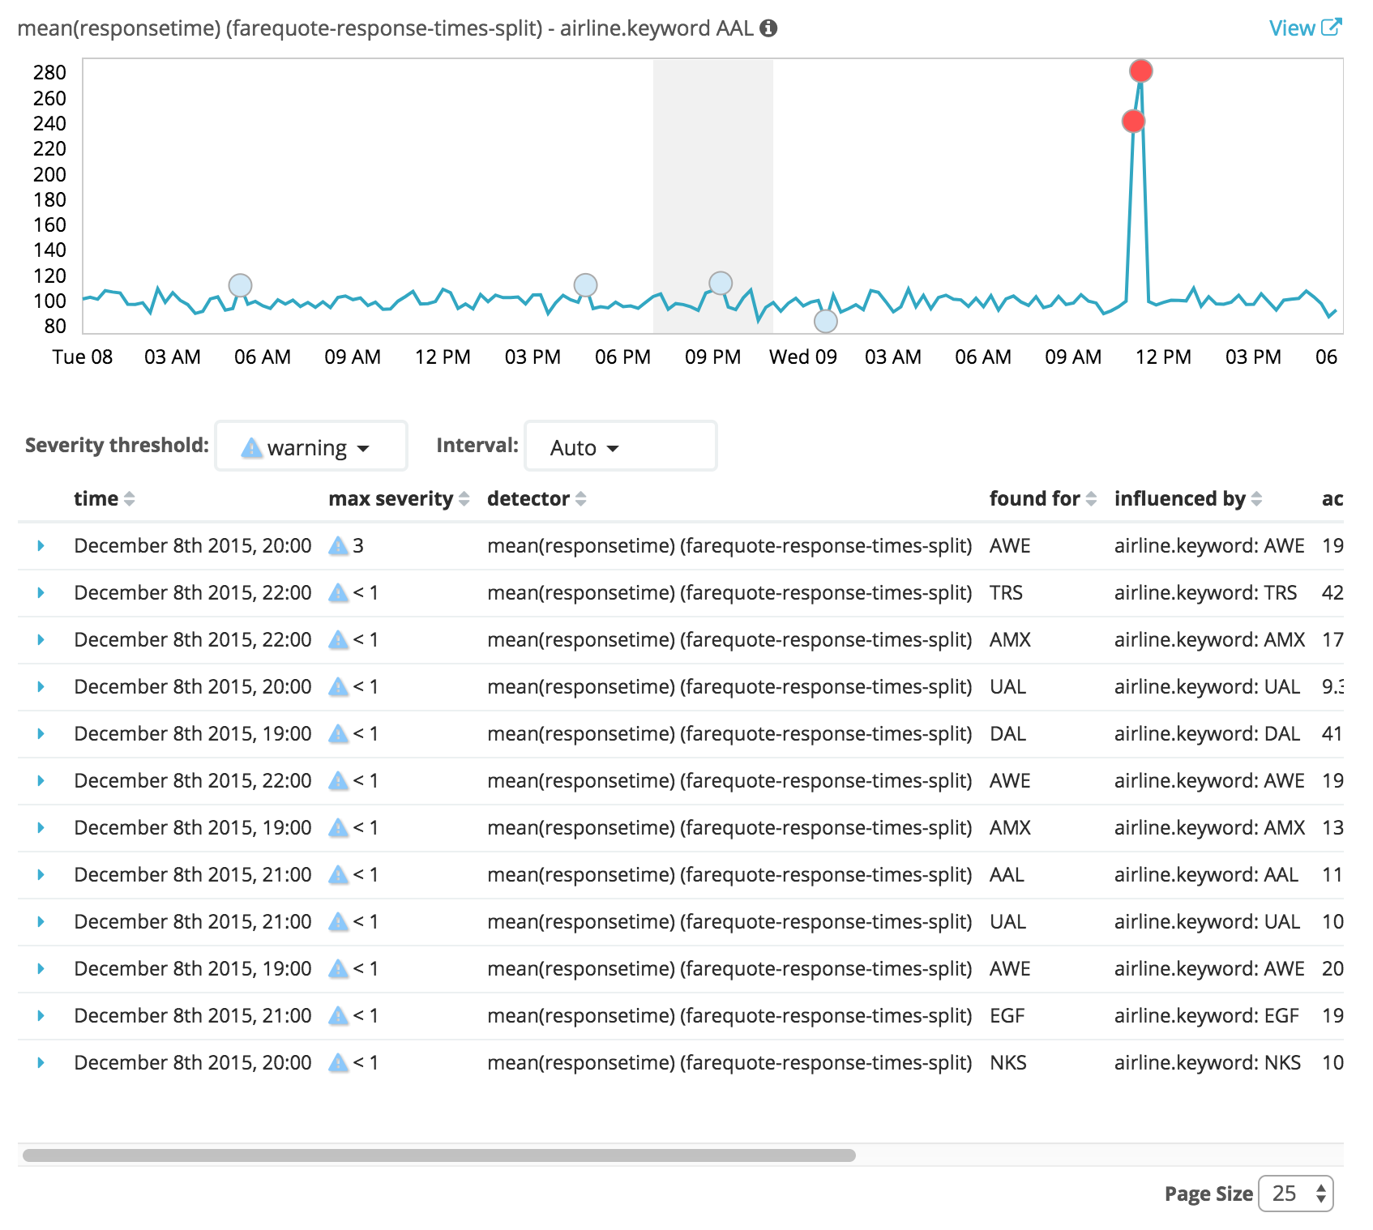Viewport: 1373px width, 1230px height.
Task: Expand the AAL anomaly row at 21:00
Action: tap(41, 875)
